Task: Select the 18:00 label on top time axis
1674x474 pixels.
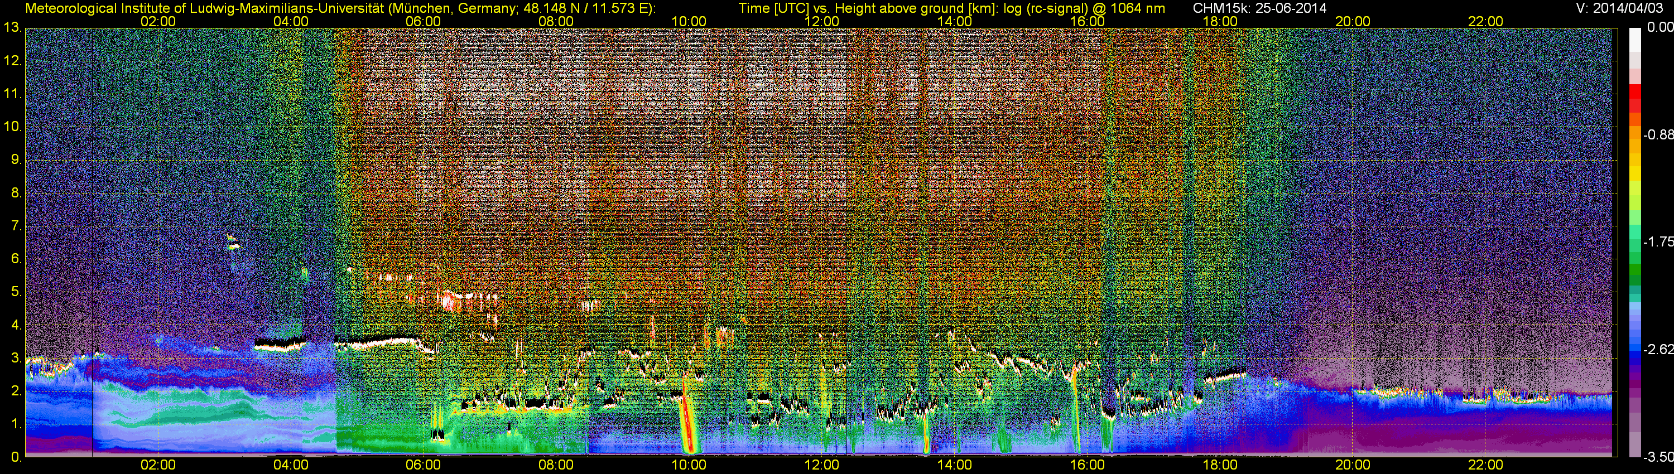Action: [1220, 21]
